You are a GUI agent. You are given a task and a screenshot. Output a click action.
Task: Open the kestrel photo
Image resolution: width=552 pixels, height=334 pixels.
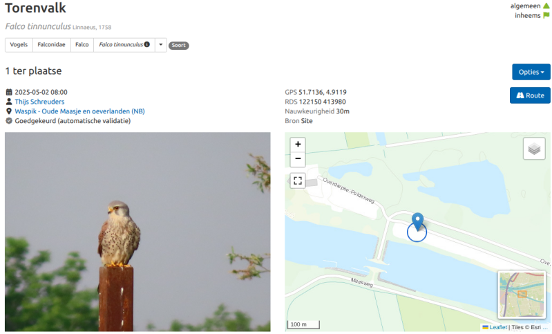(137, 232)
